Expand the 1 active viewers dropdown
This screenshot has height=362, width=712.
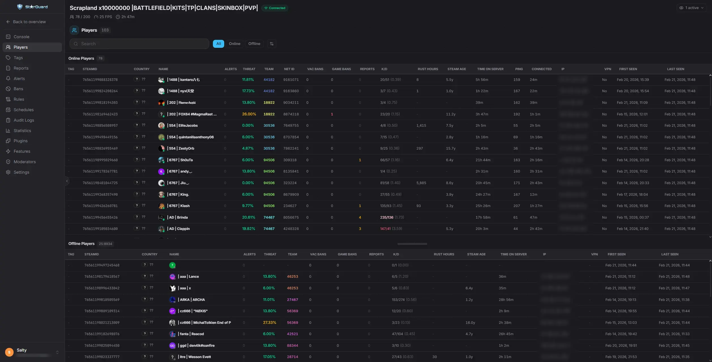(691, 8)
